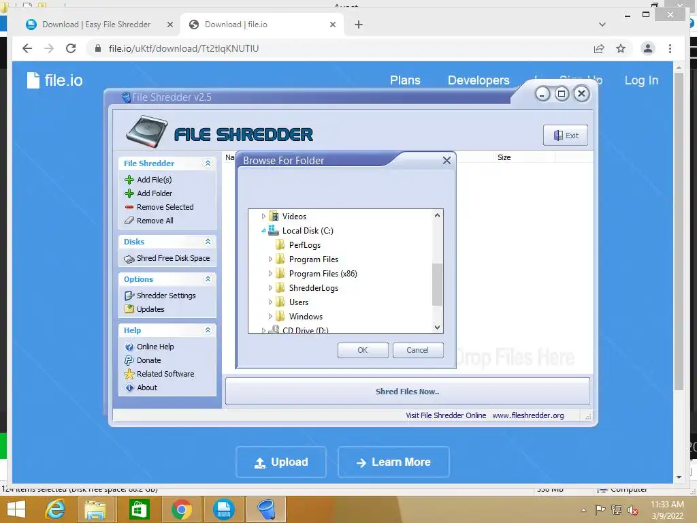Click the File Shredder hard disk logo
Screen dimensions: 697x523
147,131
